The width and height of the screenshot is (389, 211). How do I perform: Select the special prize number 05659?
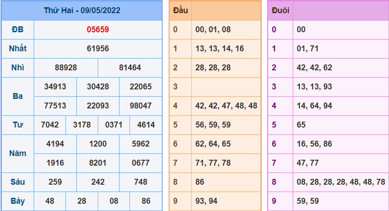(x=98, y=29)
